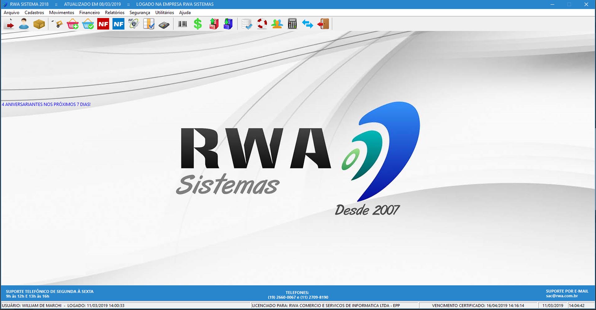This screenshot has width=596, height=310.
Task: Click the Licenciado para RWA Comercio status entry
Action: (x=326, y=306)
